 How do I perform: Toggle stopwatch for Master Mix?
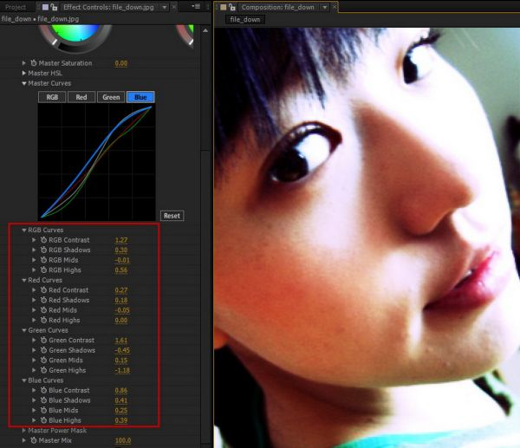click(34, 440)
